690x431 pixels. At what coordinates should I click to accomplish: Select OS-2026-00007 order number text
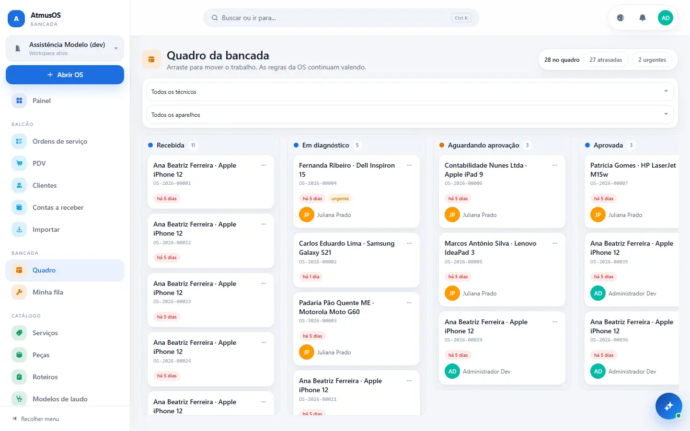click(609, 183)
